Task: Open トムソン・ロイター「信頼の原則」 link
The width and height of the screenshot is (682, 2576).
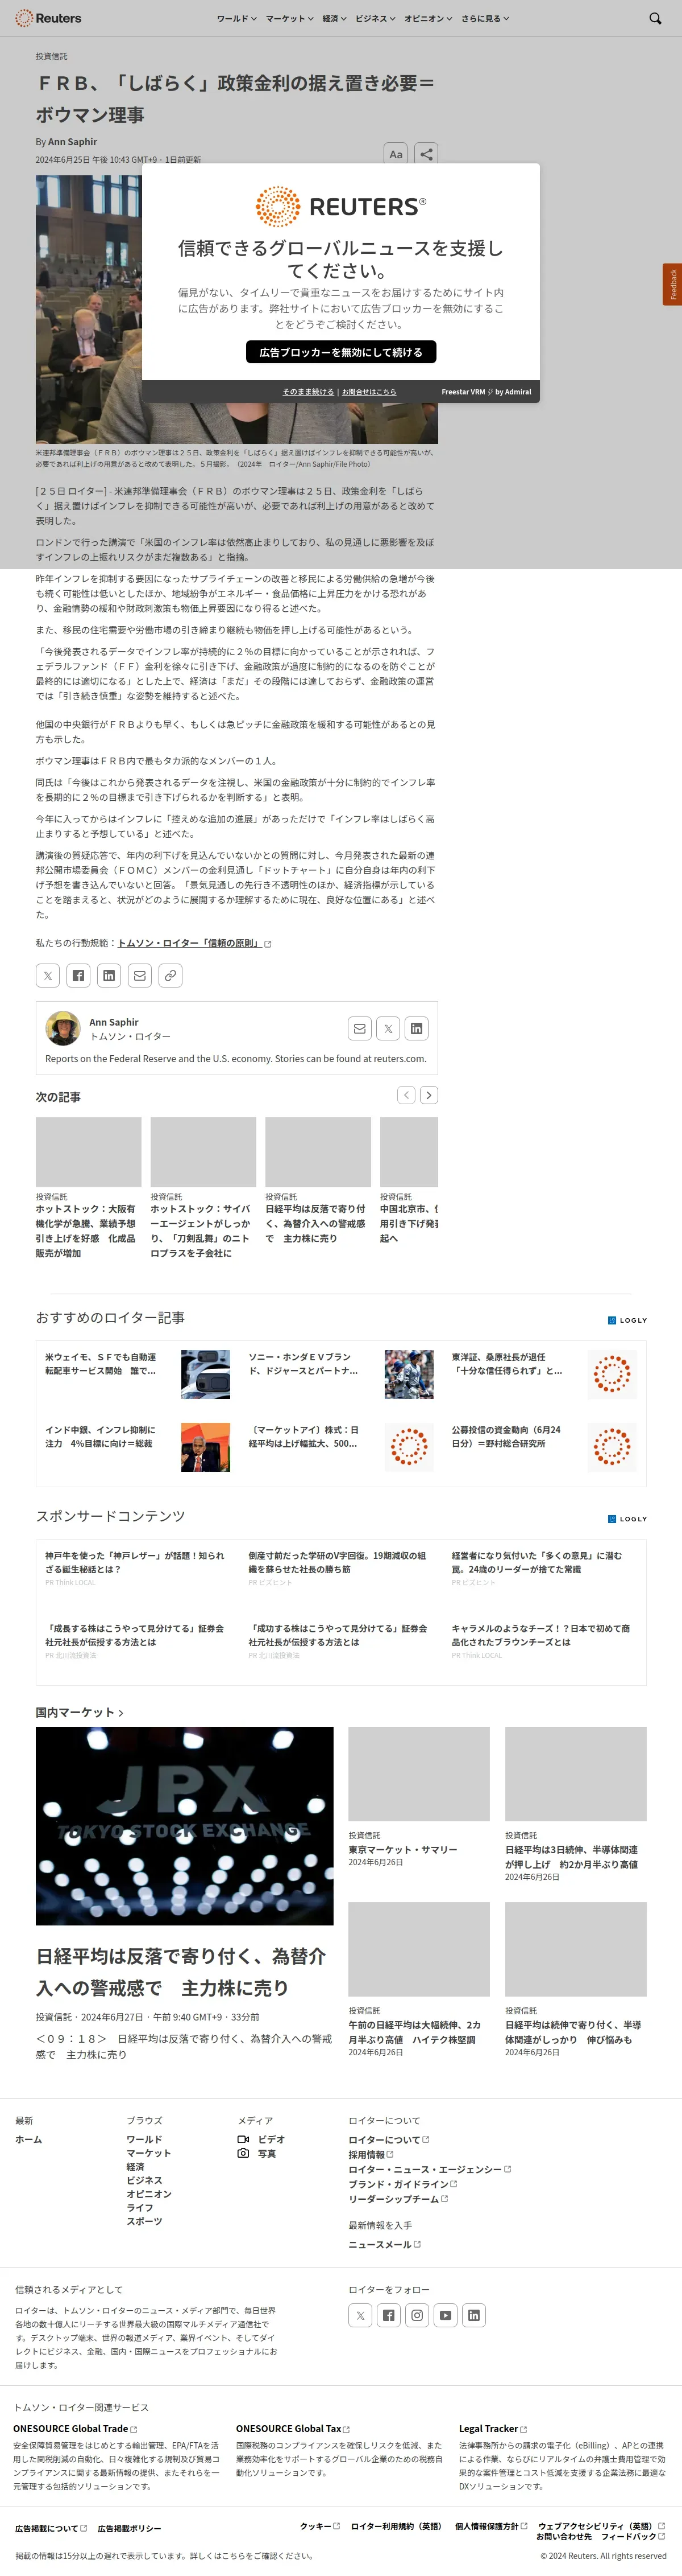Action: [194, 943]
